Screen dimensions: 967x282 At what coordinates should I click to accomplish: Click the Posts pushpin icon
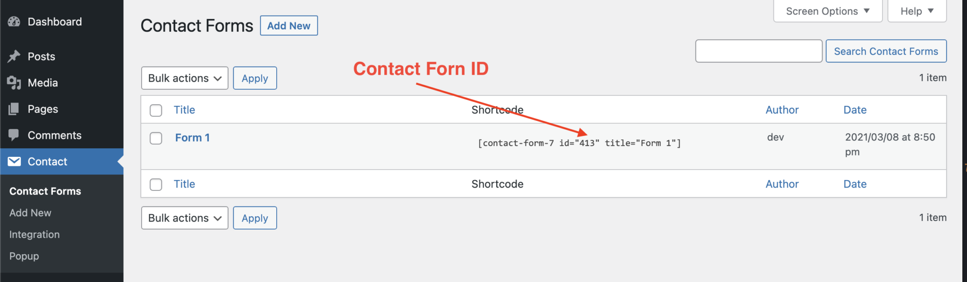click(x=14, y=57)
